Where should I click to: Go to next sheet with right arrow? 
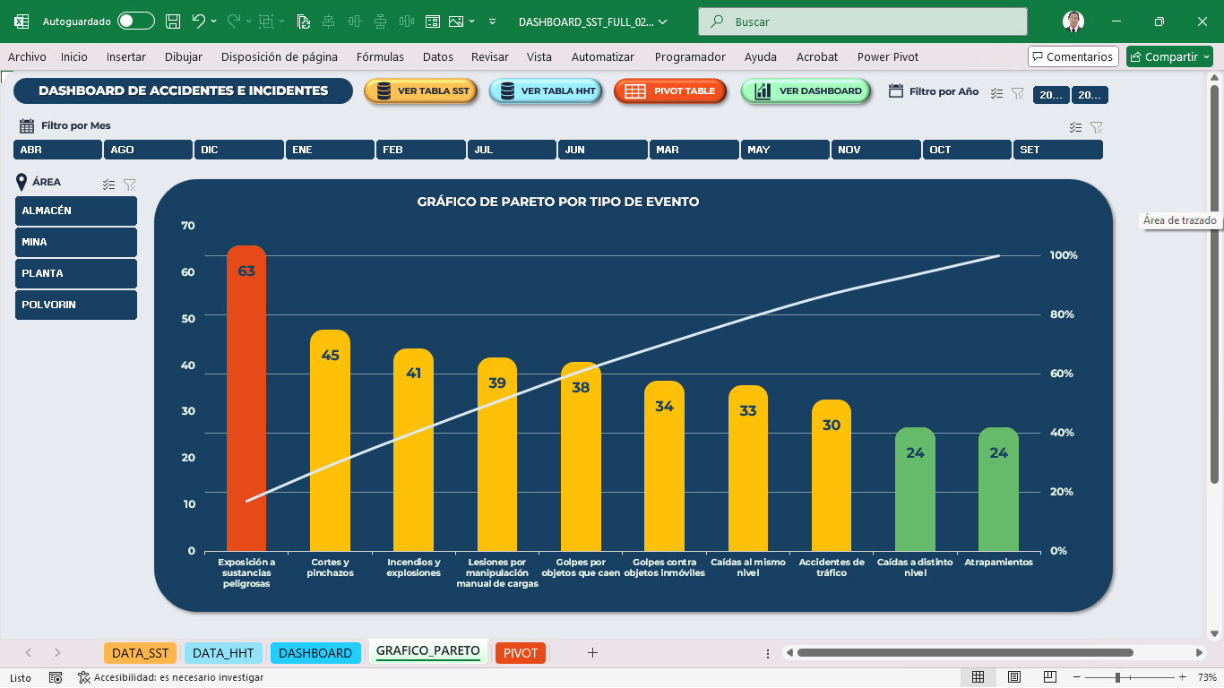[57, 653]
